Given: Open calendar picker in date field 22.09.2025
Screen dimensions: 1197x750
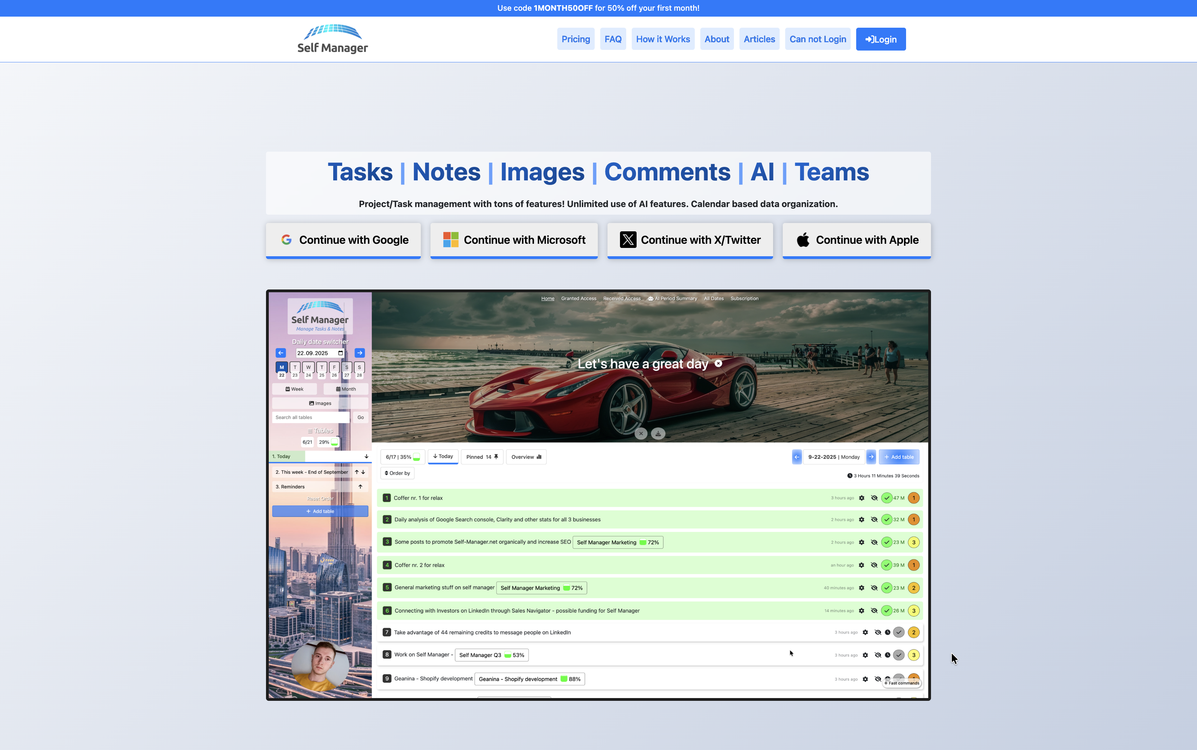Looking at the screenshot, I should [x=340, y=353].
